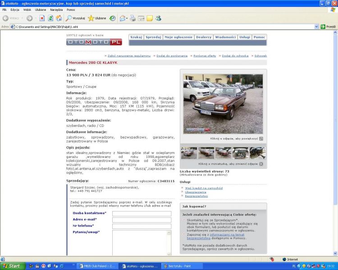The height and width of the screenshot is (270, 338).
Task: Go to Home page icon
Action: point(59,18)
